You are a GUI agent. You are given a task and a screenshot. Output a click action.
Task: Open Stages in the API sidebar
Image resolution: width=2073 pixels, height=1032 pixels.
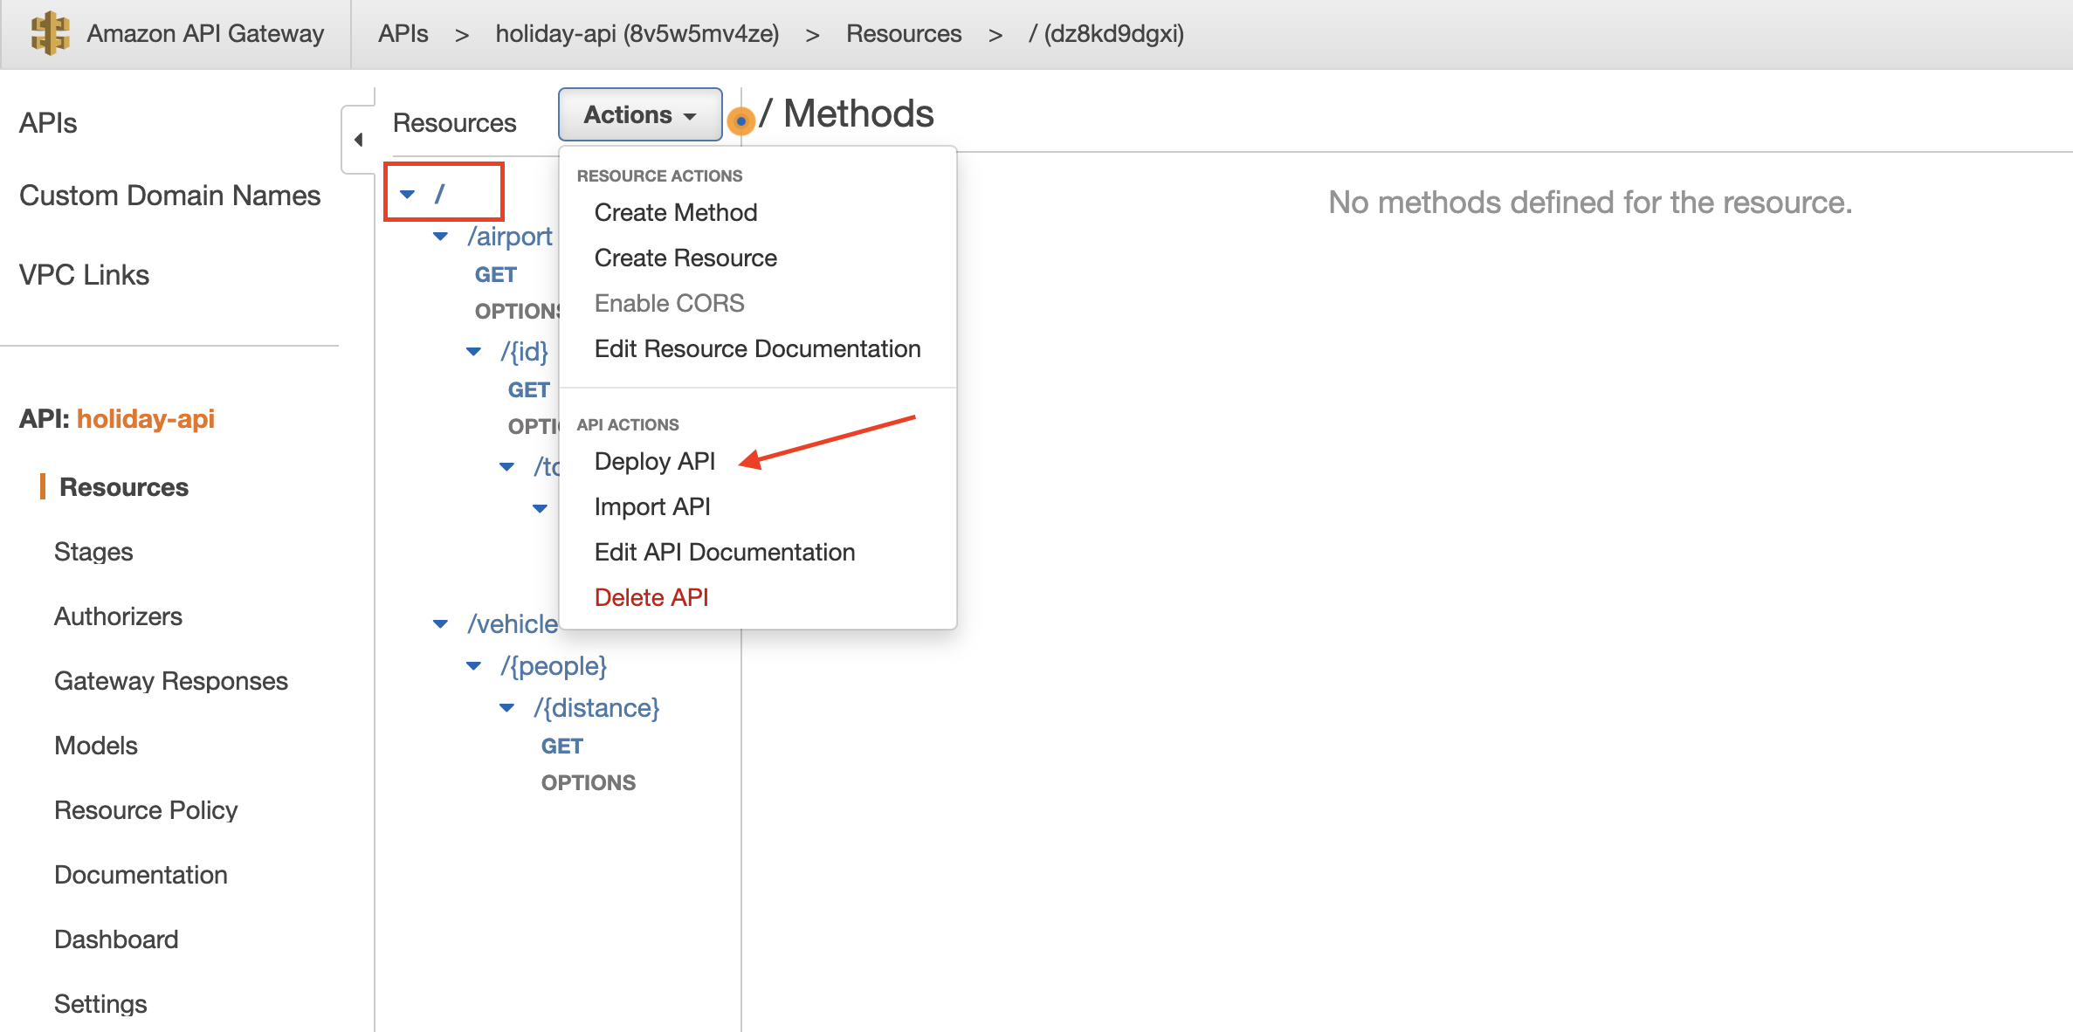point(93,552)
